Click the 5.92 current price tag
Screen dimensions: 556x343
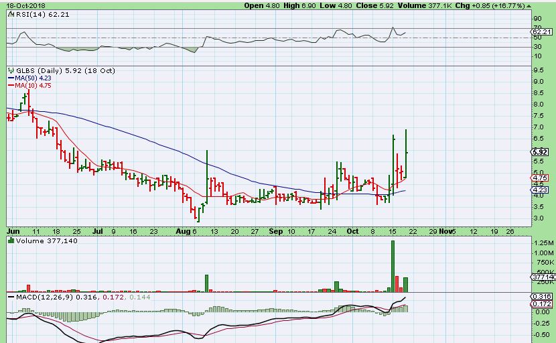pos(540,151)
